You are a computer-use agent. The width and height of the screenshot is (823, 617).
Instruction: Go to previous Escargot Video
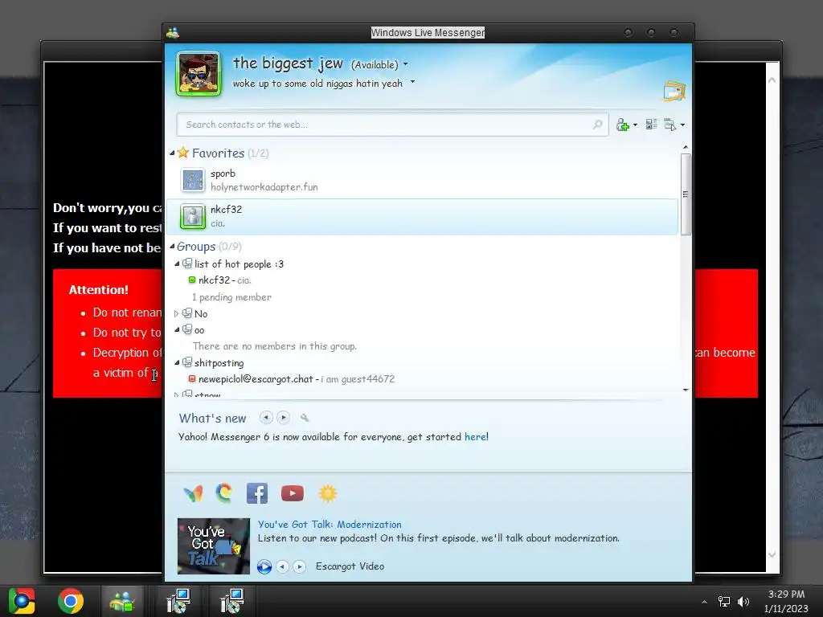click(282, 566)
